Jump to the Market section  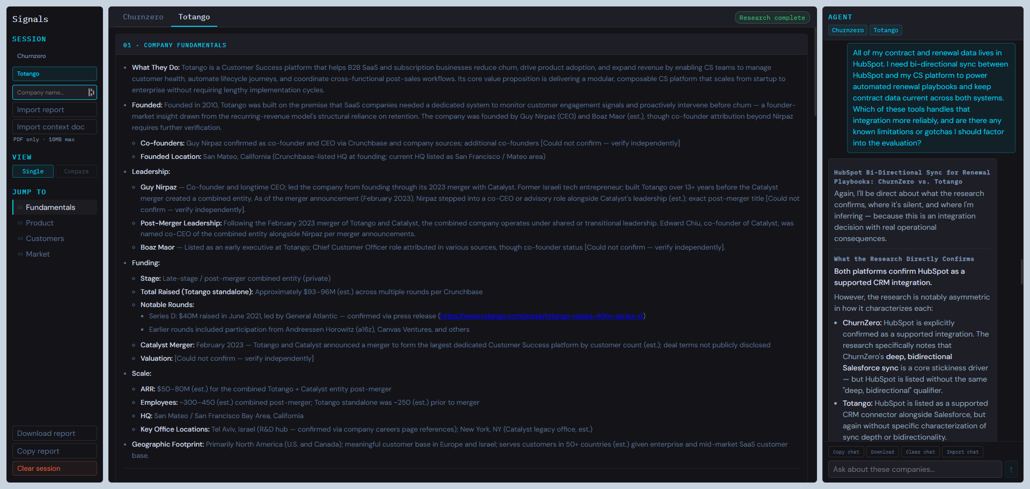click(54, 254)
